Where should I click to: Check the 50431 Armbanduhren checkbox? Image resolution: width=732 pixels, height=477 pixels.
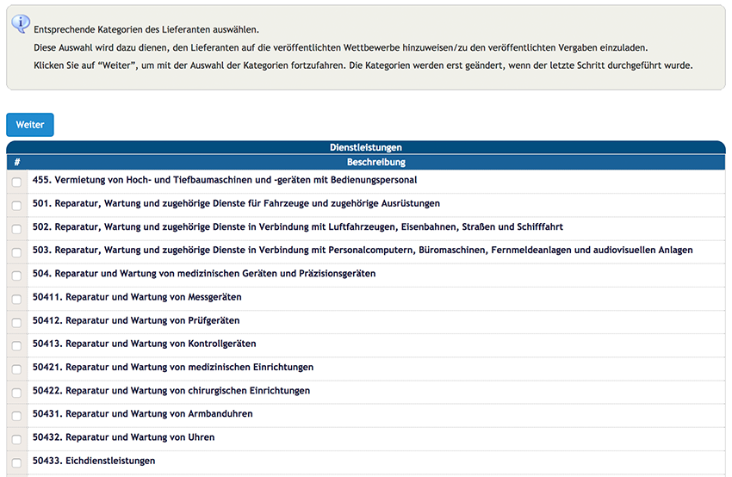coord(17,416)
